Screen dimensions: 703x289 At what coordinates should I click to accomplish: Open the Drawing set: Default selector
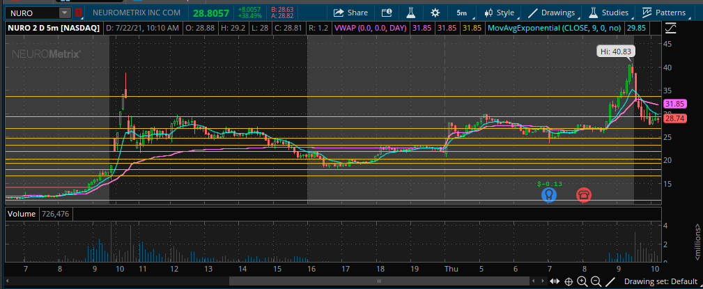tap(660, 282)
